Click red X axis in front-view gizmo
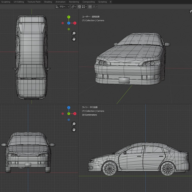The width and height of the screenshot is (192, 192). tap(75, 114)
